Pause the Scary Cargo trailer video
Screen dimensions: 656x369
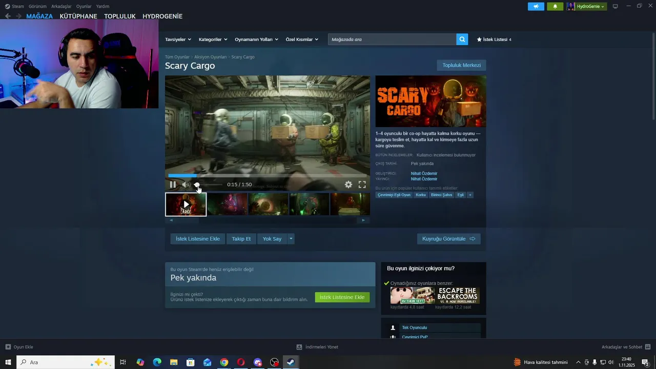173,184
